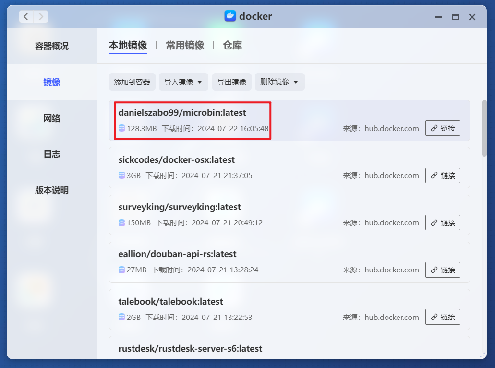Viewport: 495px width, 368px height.
Task: Select image danielszabo99/microbin:latest
Action: point(289,121)
